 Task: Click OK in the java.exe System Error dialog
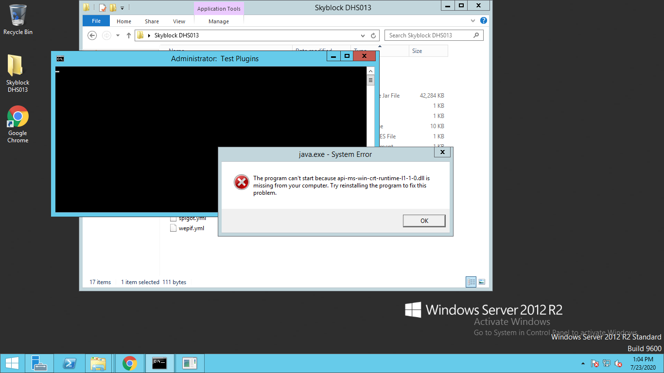424,220
